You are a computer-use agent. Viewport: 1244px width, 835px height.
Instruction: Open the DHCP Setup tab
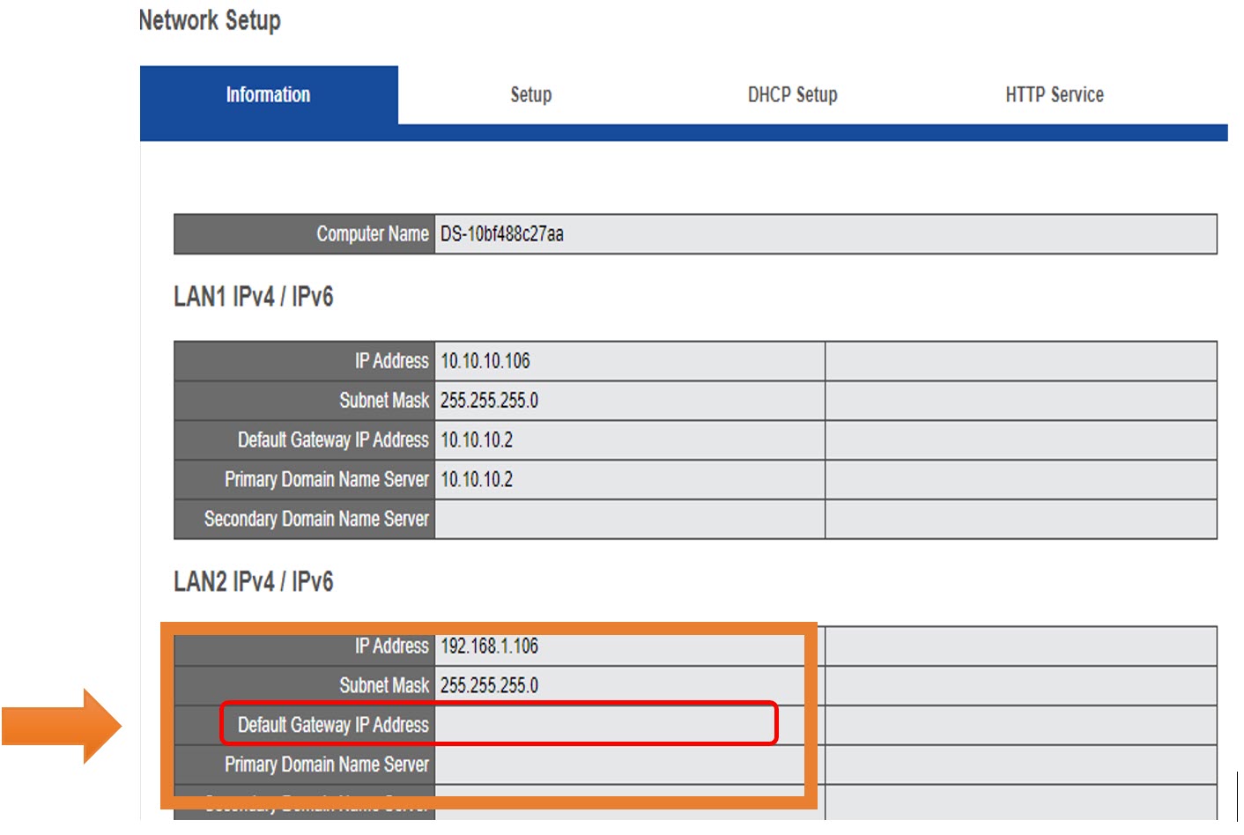point(792,95)
